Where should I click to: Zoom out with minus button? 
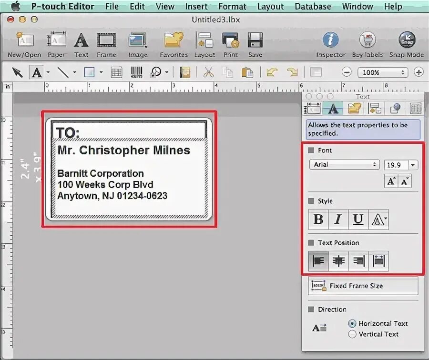pos(347,72)
